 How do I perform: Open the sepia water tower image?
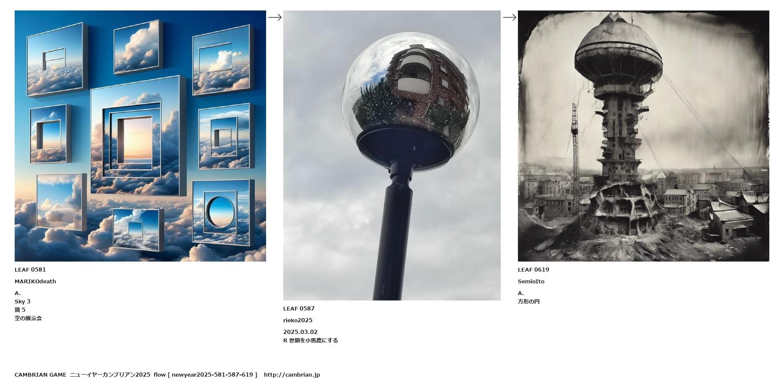[643, 136]
